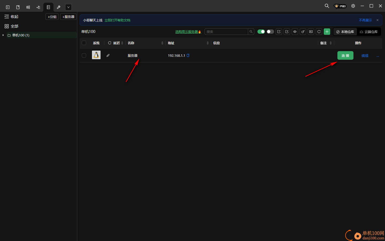The height and width of the screenshot is (241, 385).
Task: Refresh latency icon in 延迟 header
Action: click(x=110, y=43)
